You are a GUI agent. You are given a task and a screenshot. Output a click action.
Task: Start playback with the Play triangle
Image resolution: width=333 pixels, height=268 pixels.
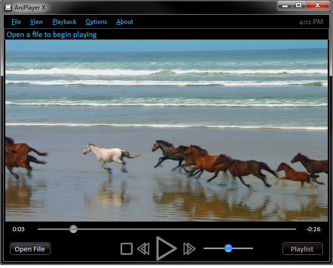click(166, 248)
